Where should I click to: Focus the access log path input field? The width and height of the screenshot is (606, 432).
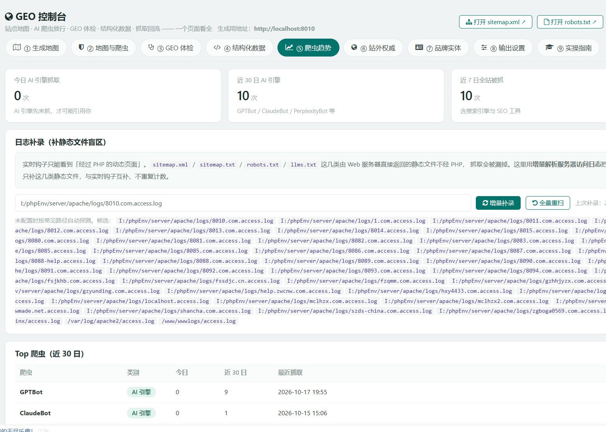tap(243, 203)
